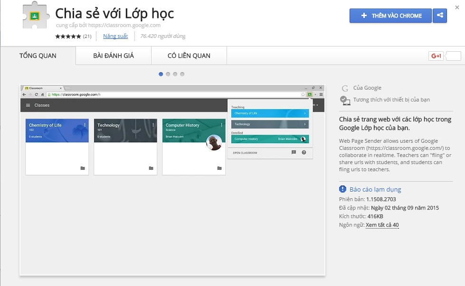
Task: Click the Google G logo icon
Action: [345, 88]
